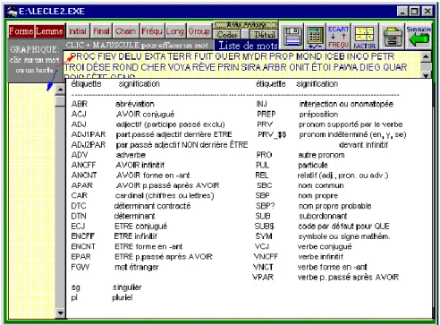Click the Liste de mots label
Screen dimensions: 440x325
[248, 46]
